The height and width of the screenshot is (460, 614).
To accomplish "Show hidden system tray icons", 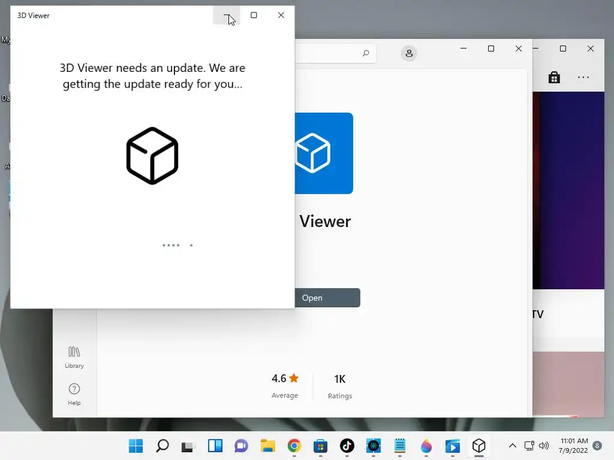I will point(512,446).
